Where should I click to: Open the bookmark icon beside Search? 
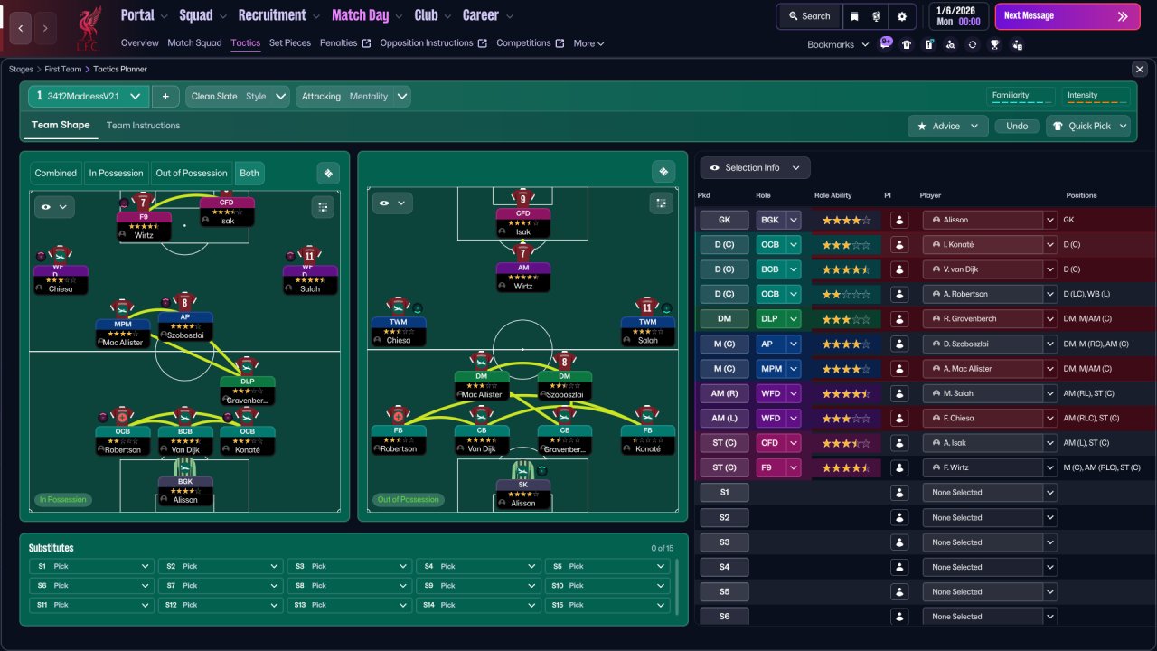tap(854, 16)
